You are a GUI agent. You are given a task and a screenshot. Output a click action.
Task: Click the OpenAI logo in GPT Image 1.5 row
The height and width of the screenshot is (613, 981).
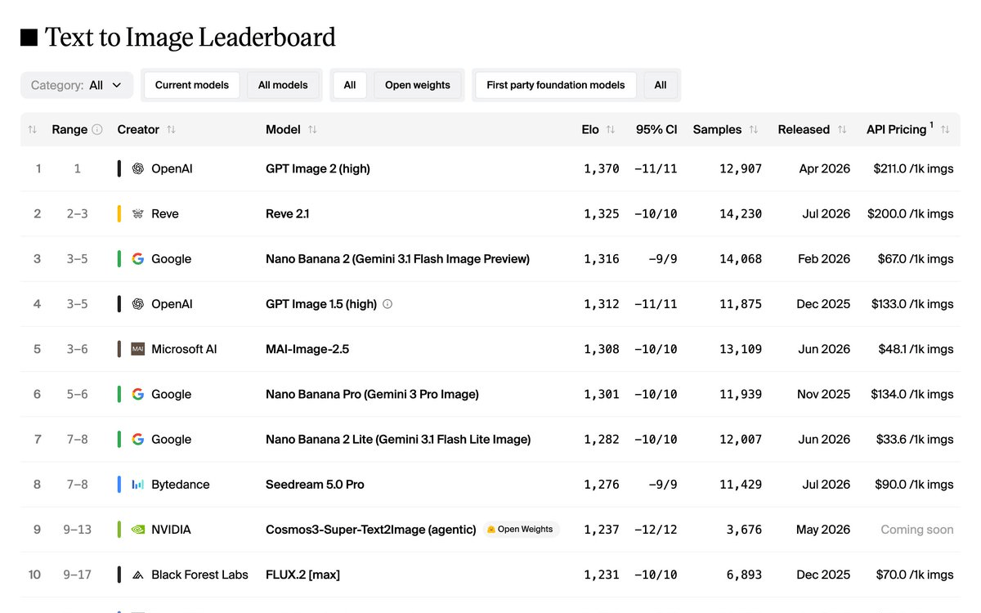click(137, 304)
